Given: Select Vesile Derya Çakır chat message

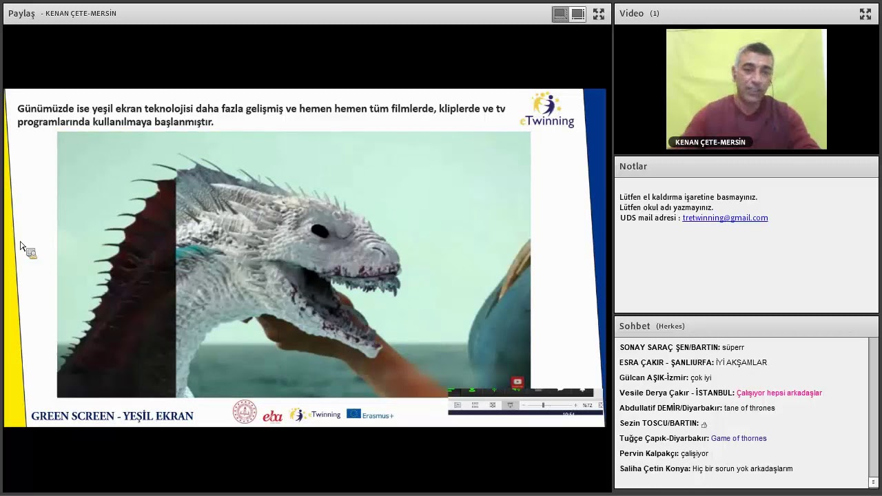Looking at the screenshot, I should pyautogui.click(x=721, y=393).
